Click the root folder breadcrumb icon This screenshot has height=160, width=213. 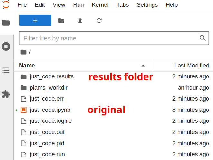click(x=23, y=52)
